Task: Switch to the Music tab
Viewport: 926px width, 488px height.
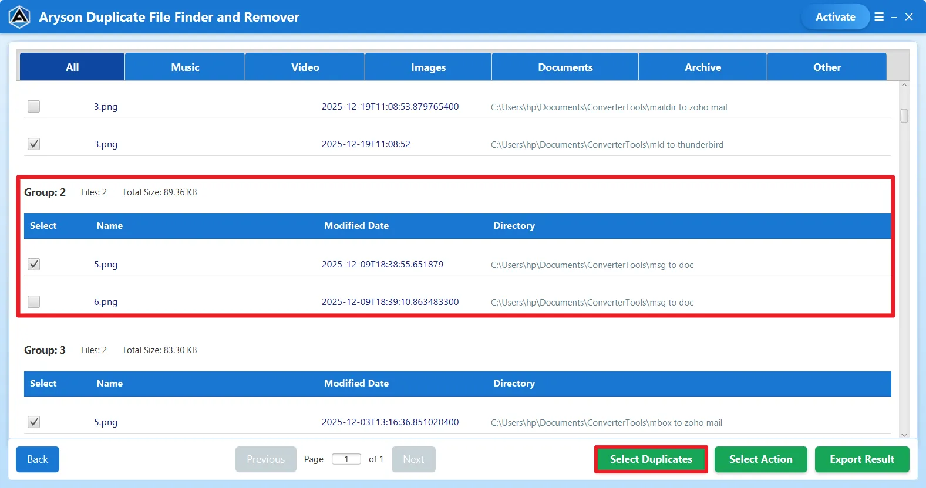Action: (185, 67)
